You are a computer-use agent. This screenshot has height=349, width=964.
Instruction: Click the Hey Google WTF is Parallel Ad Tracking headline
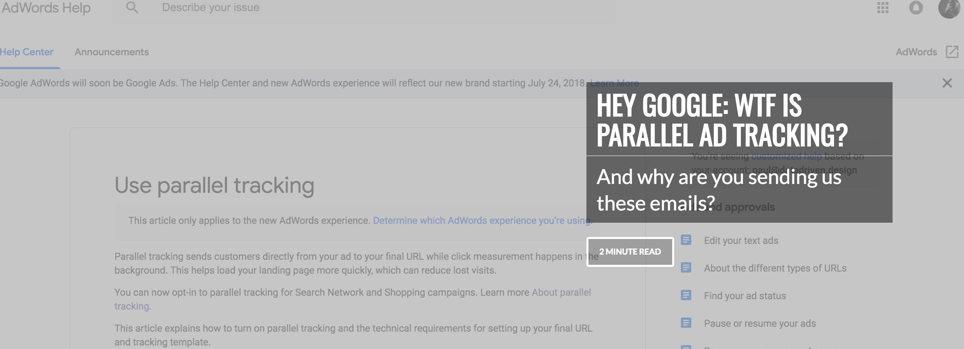click(x=722, y=120)
